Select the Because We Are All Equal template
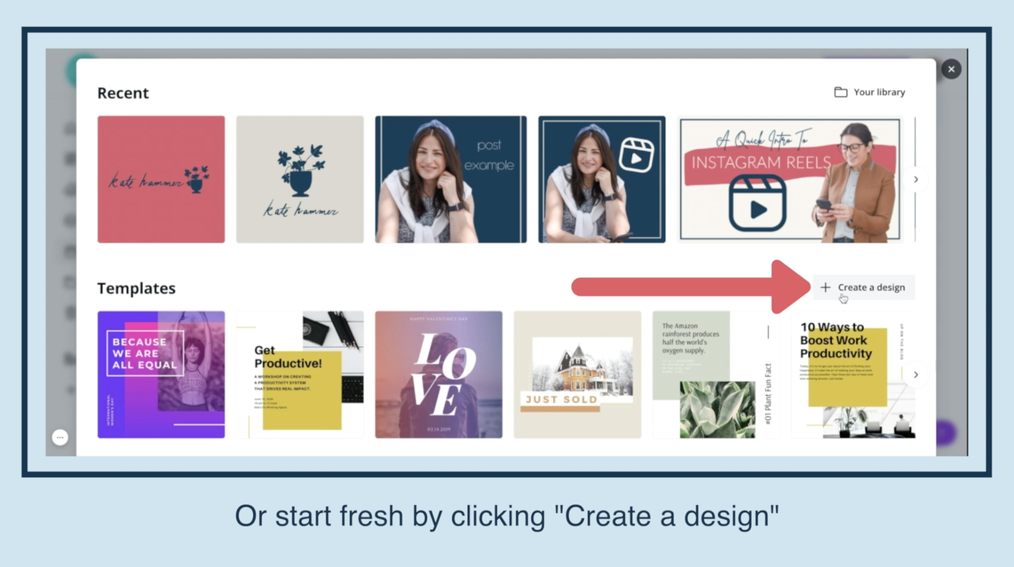Viewport: 1014px width, 567px height. pyautogui.click(x=161, y=374)
